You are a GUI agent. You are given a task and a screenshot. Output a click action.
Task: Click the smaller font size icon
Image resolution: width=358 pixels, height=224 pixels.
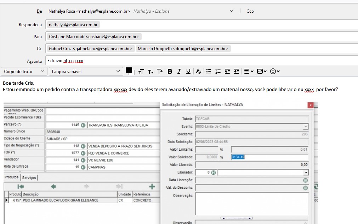click(150, 72)
